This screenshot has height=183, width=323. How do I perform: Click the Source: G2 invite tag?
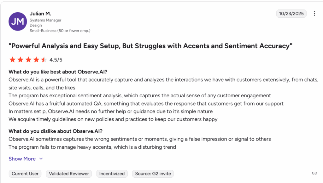click(153, 174)
